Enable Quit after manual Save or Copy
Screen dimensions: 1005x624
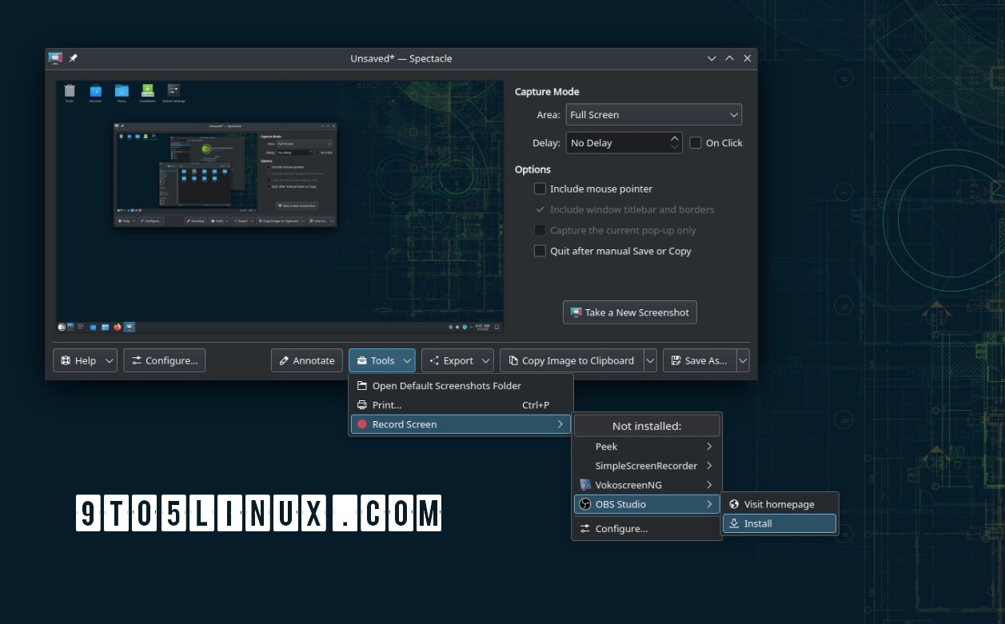(540, 251)
